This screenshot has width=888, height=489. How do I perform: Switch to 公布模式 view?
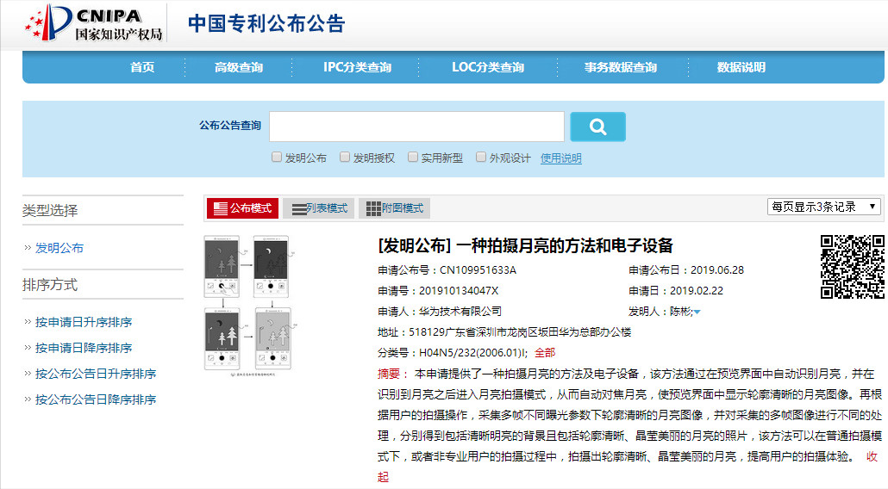tap(242, 208)
